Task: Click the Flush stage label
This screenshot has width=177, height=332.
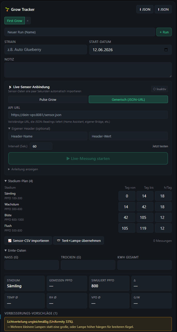Action: [8, 226]
